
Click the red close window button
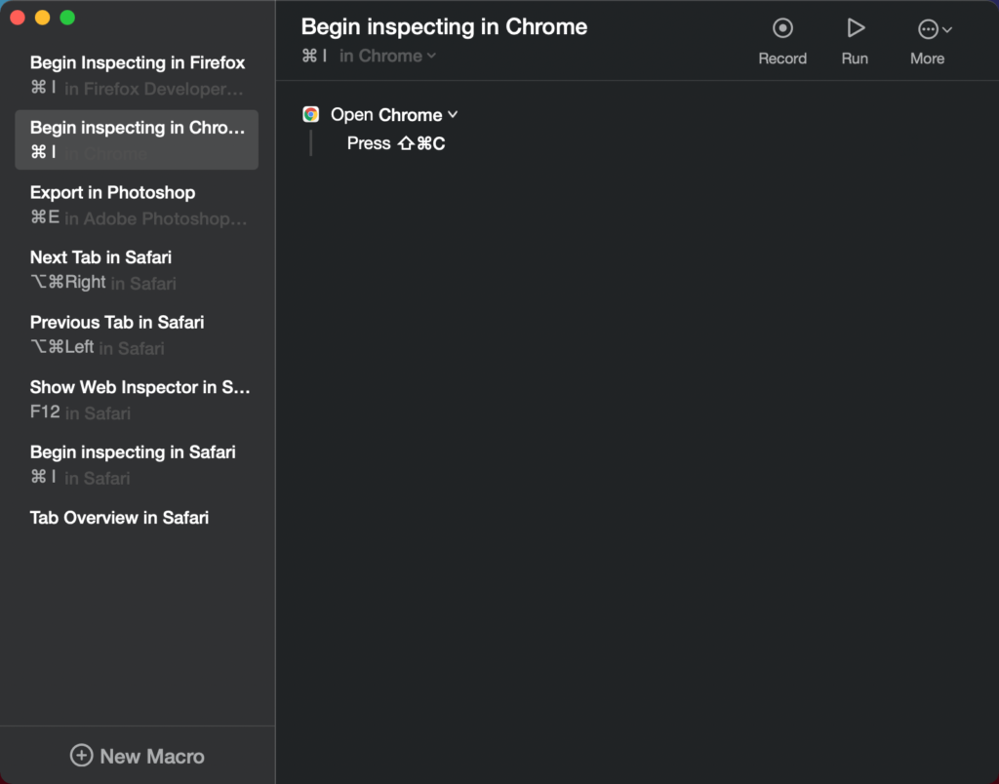pyautogui.click(x=18, y=18)
